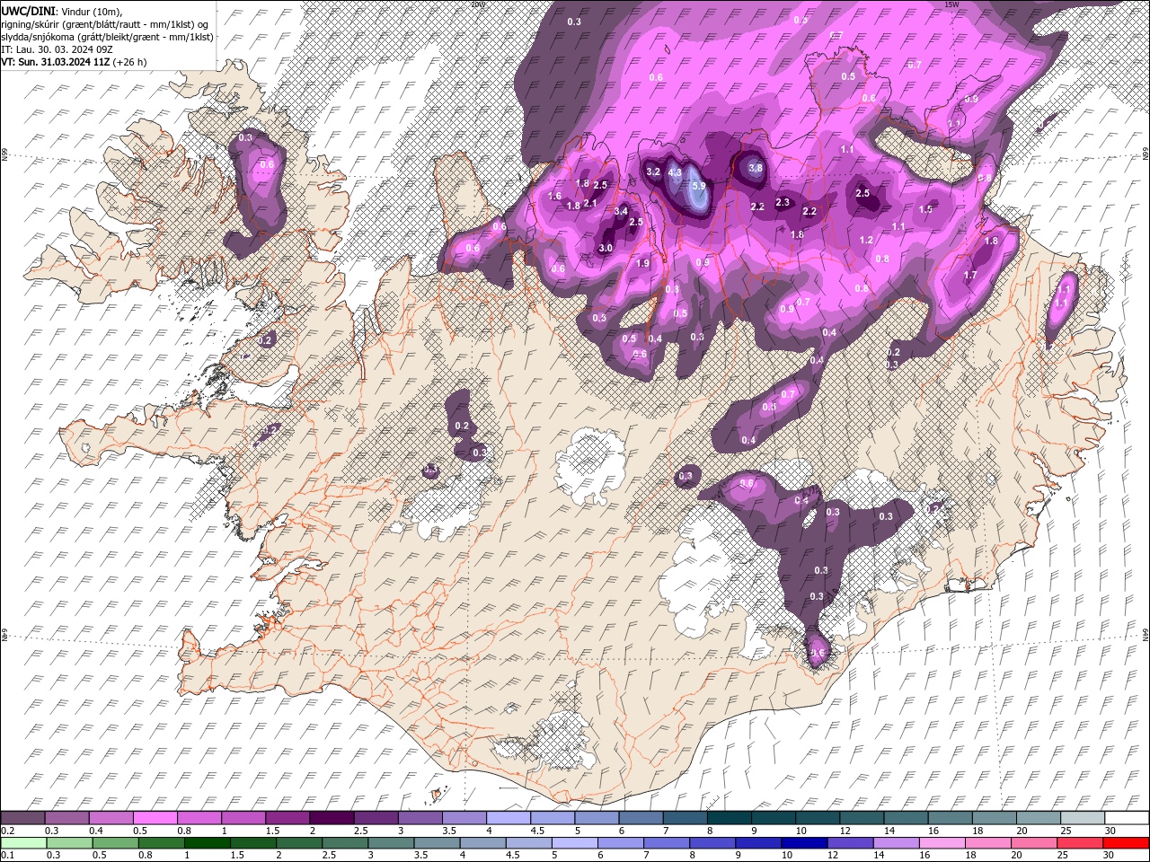Click the 4.3 value on the map
The height and width of the screenshot is (862, 1150).
(x=676, y=172)
